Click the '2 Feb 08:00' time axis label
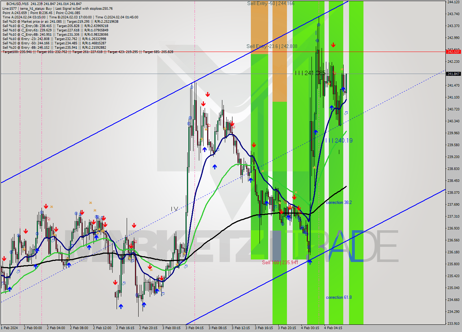Image resolution: width=462 pixels, height=332 pixels. [x=79, y=328]
